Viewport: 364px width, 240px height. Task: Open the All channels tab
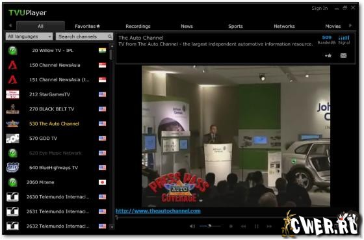(x=40, y=26)
